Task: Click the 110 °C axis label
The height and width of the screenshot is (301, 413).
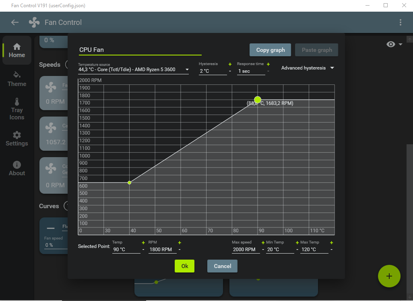Action: tap(317, 231)
